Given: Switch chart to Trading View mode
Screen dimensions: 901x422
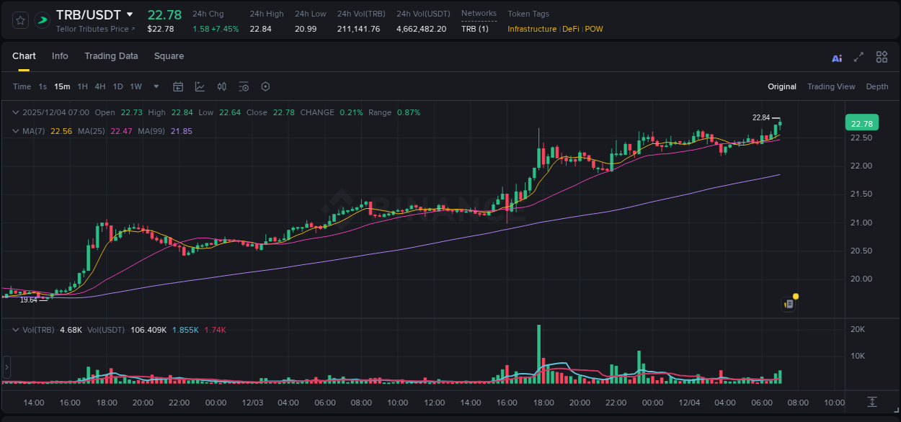Looking at the screenshot, I should [x=831, y=86].
